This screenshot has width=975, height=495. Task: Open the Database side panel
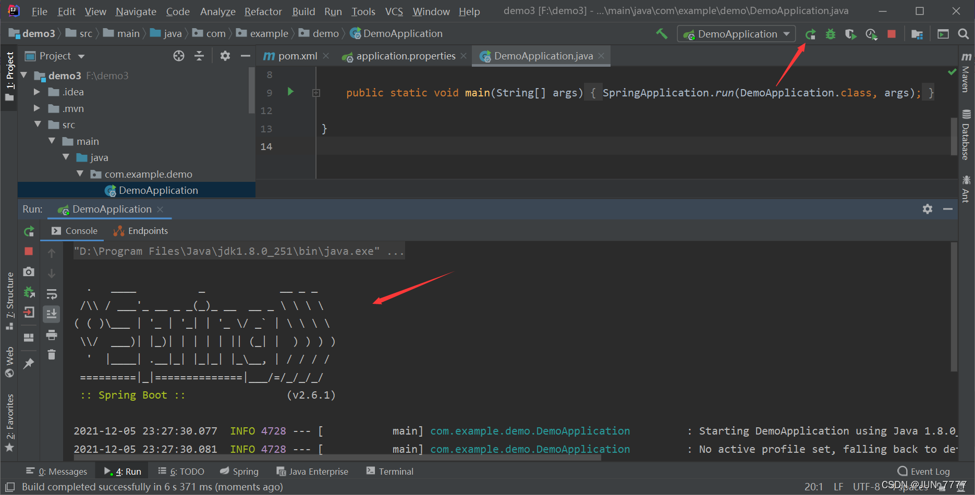click(966, 135)
